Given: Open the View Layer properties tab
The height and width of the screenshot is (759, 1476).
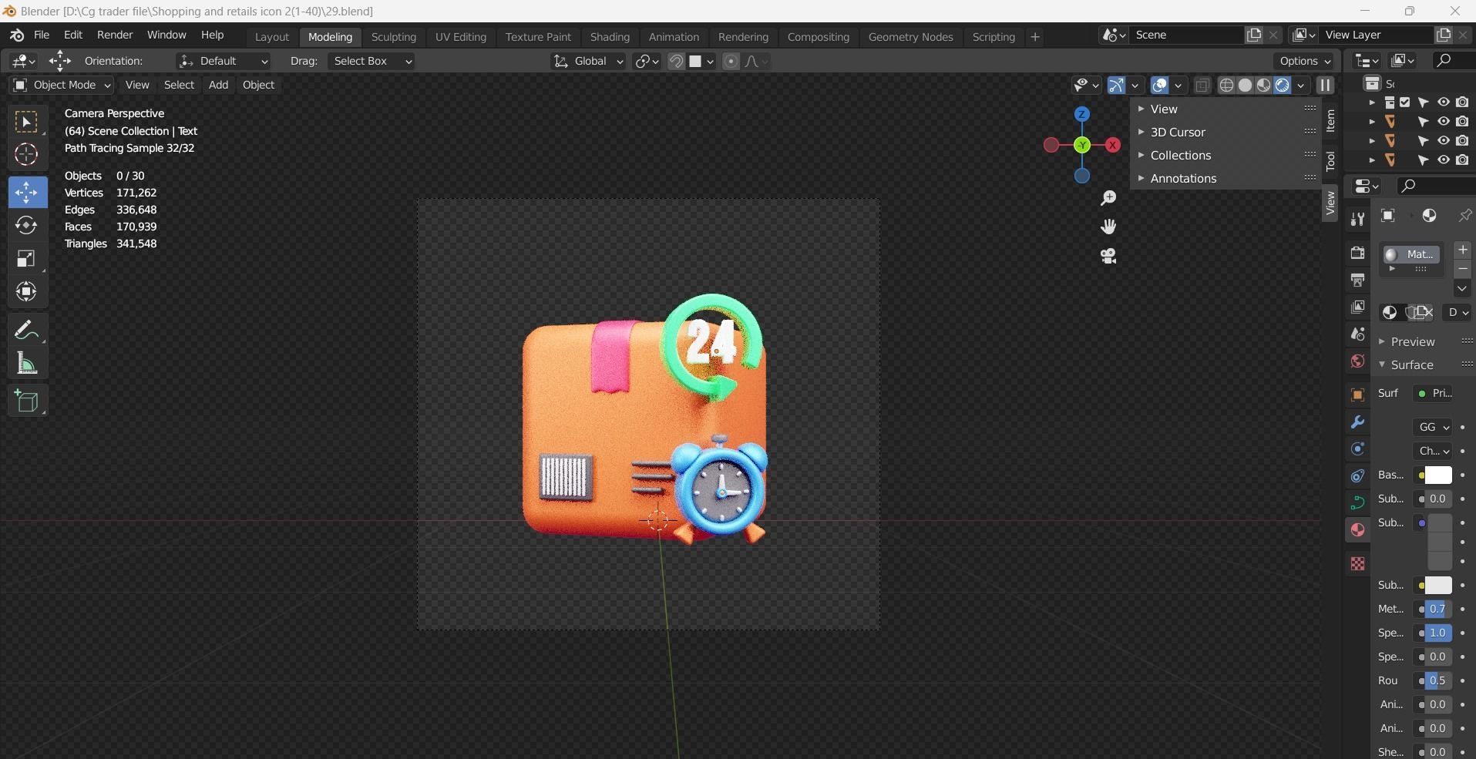Looking at the screenshot, I should [1357, 307].
